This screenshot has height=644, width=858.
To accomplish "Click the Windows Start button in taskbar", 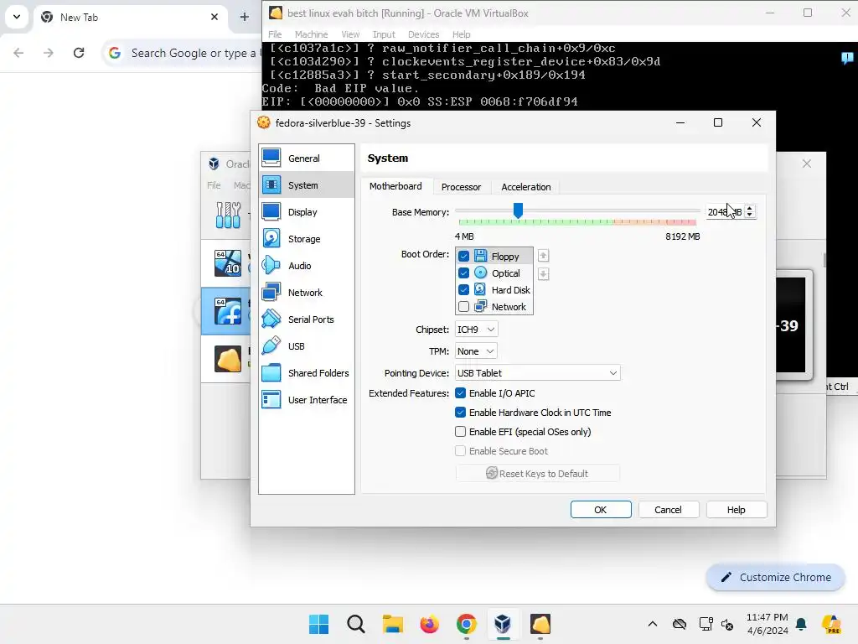I will click(x=318, y=624).
